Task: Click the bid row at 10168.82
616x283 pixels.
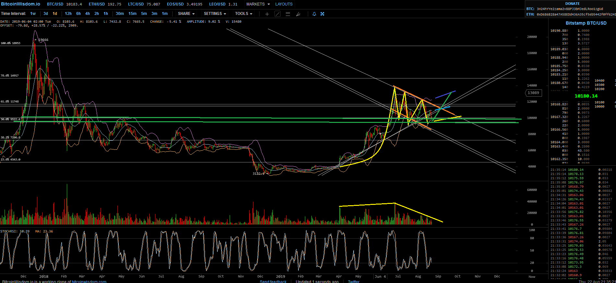Action: [570, 104]
